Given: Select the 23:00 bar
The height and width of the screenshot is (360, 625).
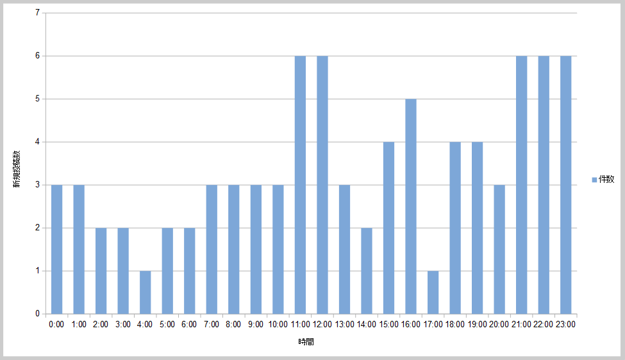Looking at the screenshot, I should 565,185.
